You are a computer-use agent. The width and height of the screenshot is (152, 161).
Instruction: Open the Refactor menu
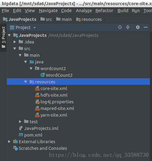[x=104, y=11]
